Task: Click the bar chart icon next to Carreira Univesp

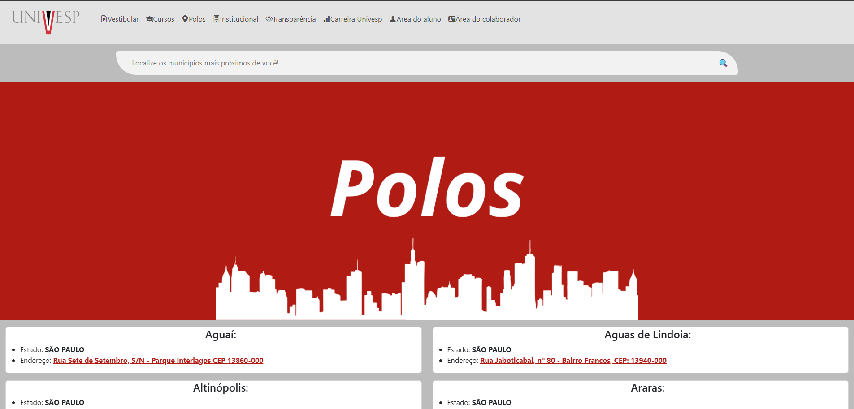Action: point(326,19)
